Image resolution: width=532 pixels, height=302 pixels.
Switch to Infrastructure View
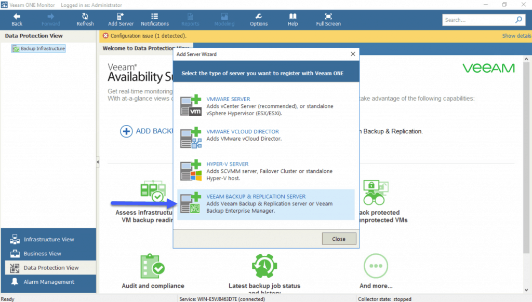pyautogui.click(x=48, y=240)
